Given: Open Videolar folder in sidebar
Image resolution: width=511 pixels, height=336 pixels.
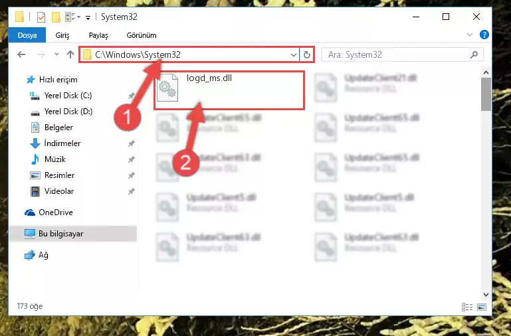Looking at the screenshot, I should [x=59, y=191].
